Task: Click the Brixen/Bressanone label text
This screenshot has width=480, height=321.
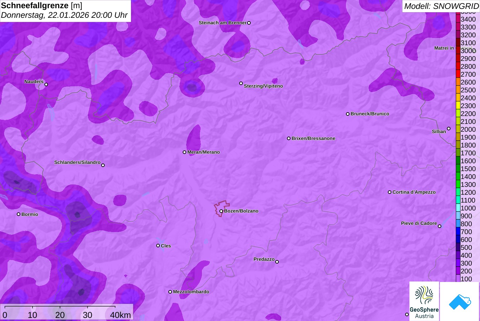Action: tap(313, 139)
